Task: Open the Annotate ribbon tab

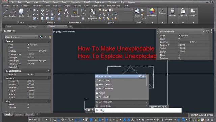Action: click(25, 6)
